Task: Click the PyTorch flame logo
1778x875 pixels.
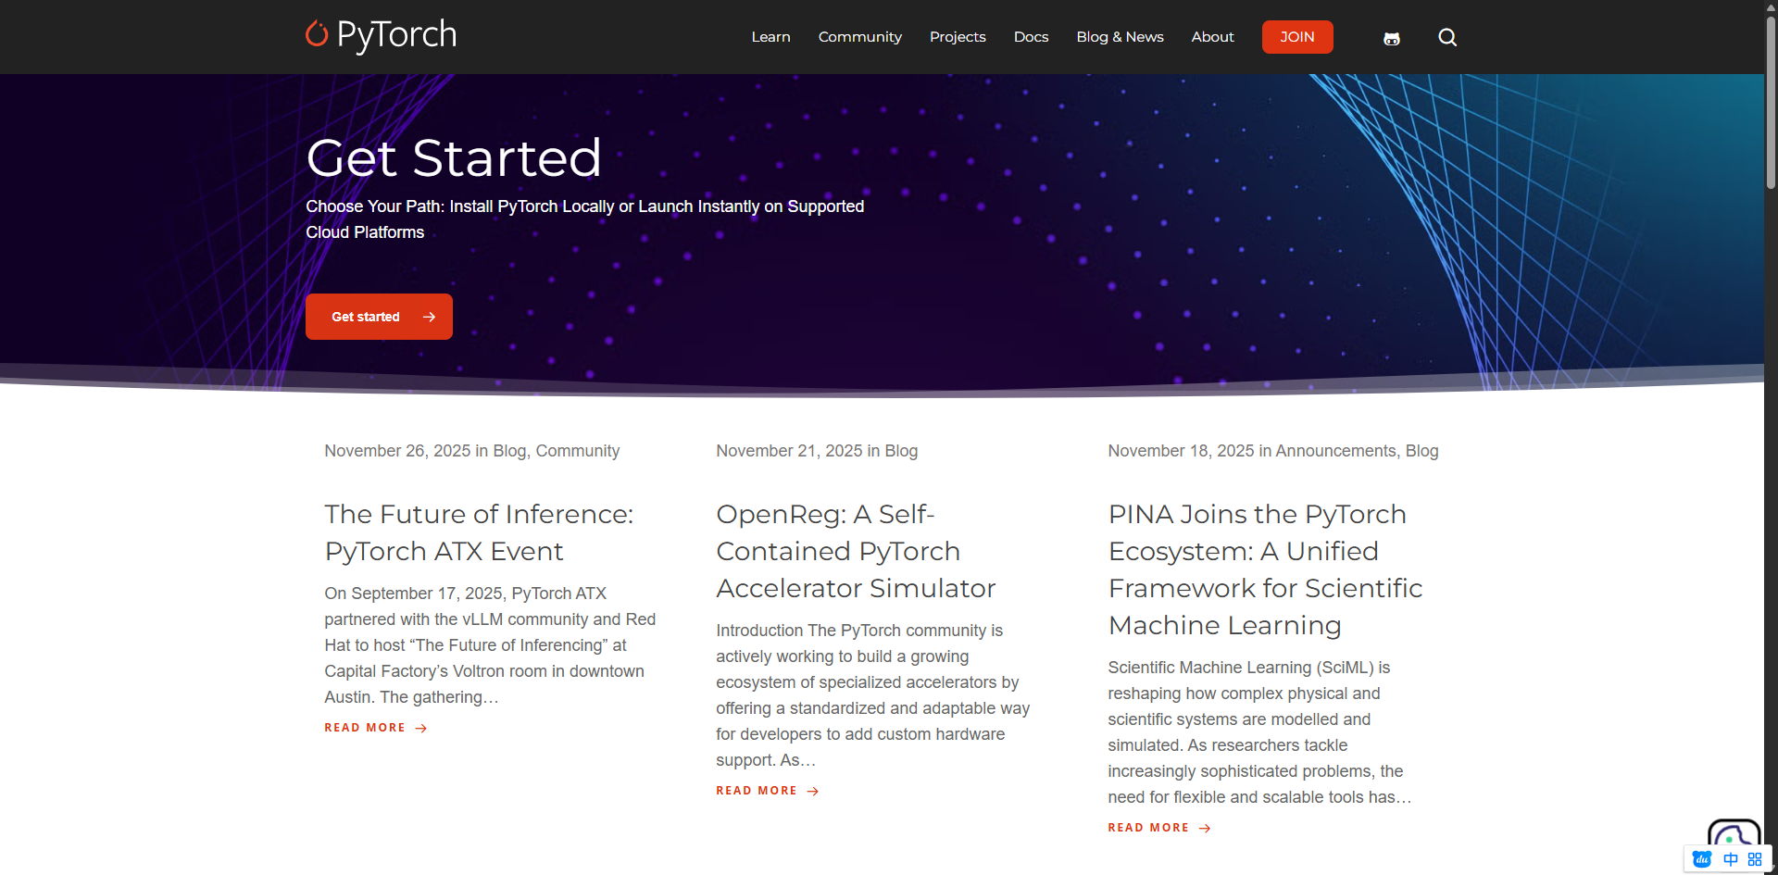Action: (x=317, y=34)
